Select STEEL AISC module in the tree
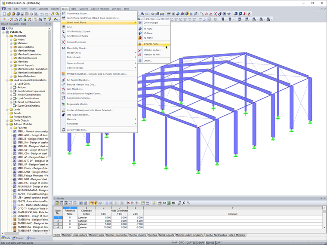Screen dimensions: 327x245 pyautogui.click(x=32, y=135)
